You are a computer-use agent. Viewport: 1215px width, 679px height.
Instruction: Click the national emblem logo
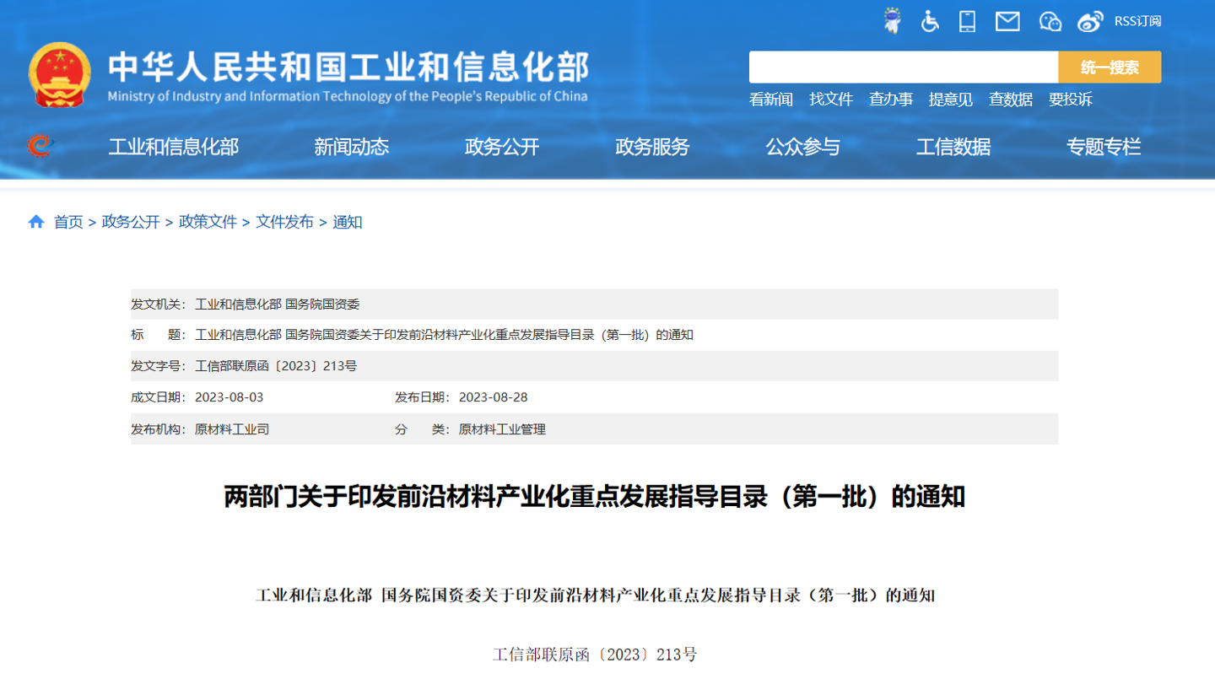pyautogui.click(x=59, y=74)
